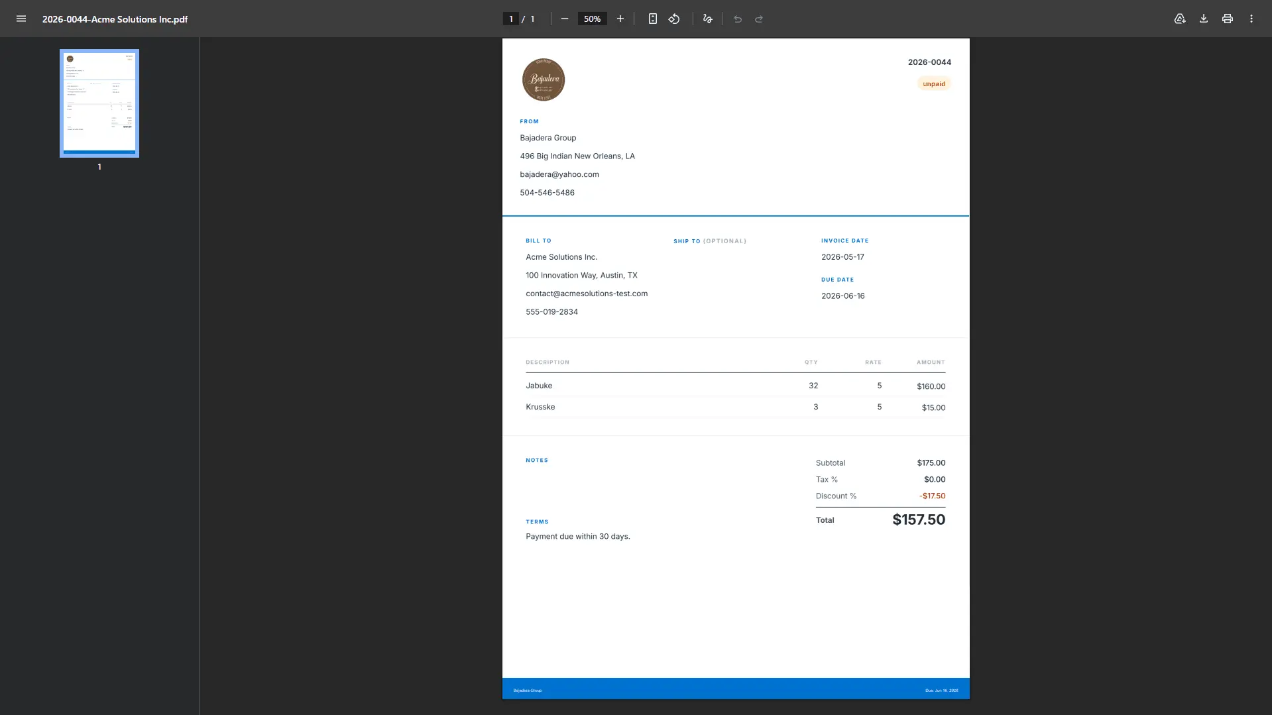1272x715 pixels.
Task: Click the tax value $0.00
Action: (935, 479)
